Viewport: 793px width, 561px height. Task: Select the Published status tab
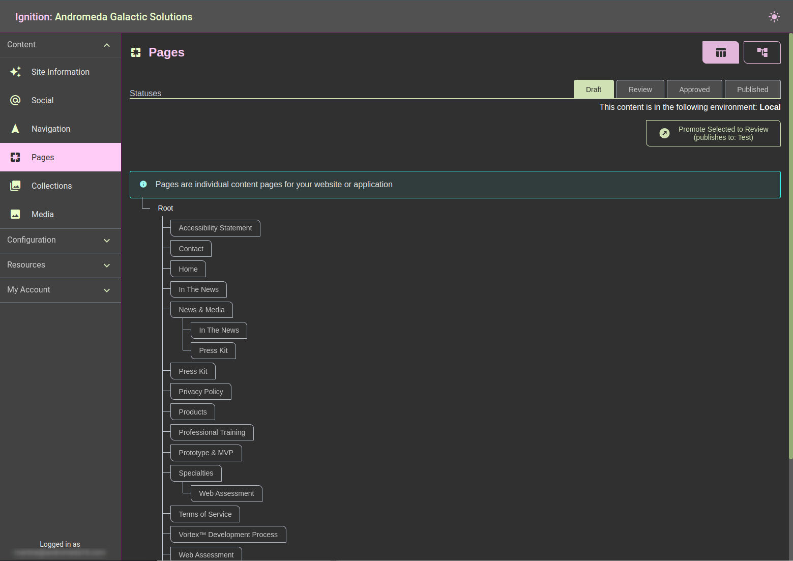click(753, 89)
